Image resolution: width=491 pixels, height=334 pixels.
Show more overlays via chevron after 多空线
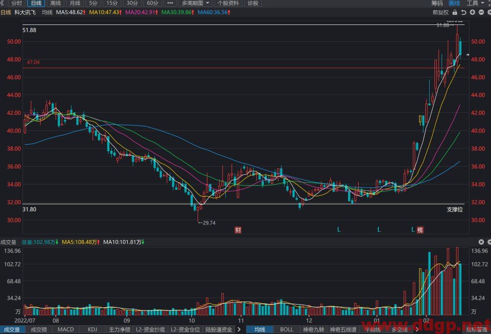[x=417, y=329]
